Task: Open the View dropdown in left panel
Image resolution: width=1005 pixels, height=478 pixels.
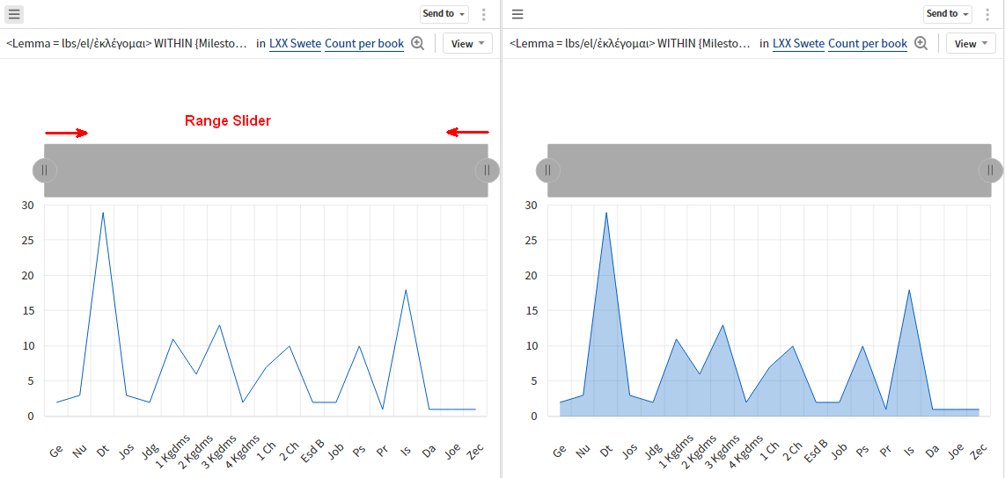Action: click(x=467, y=44)
